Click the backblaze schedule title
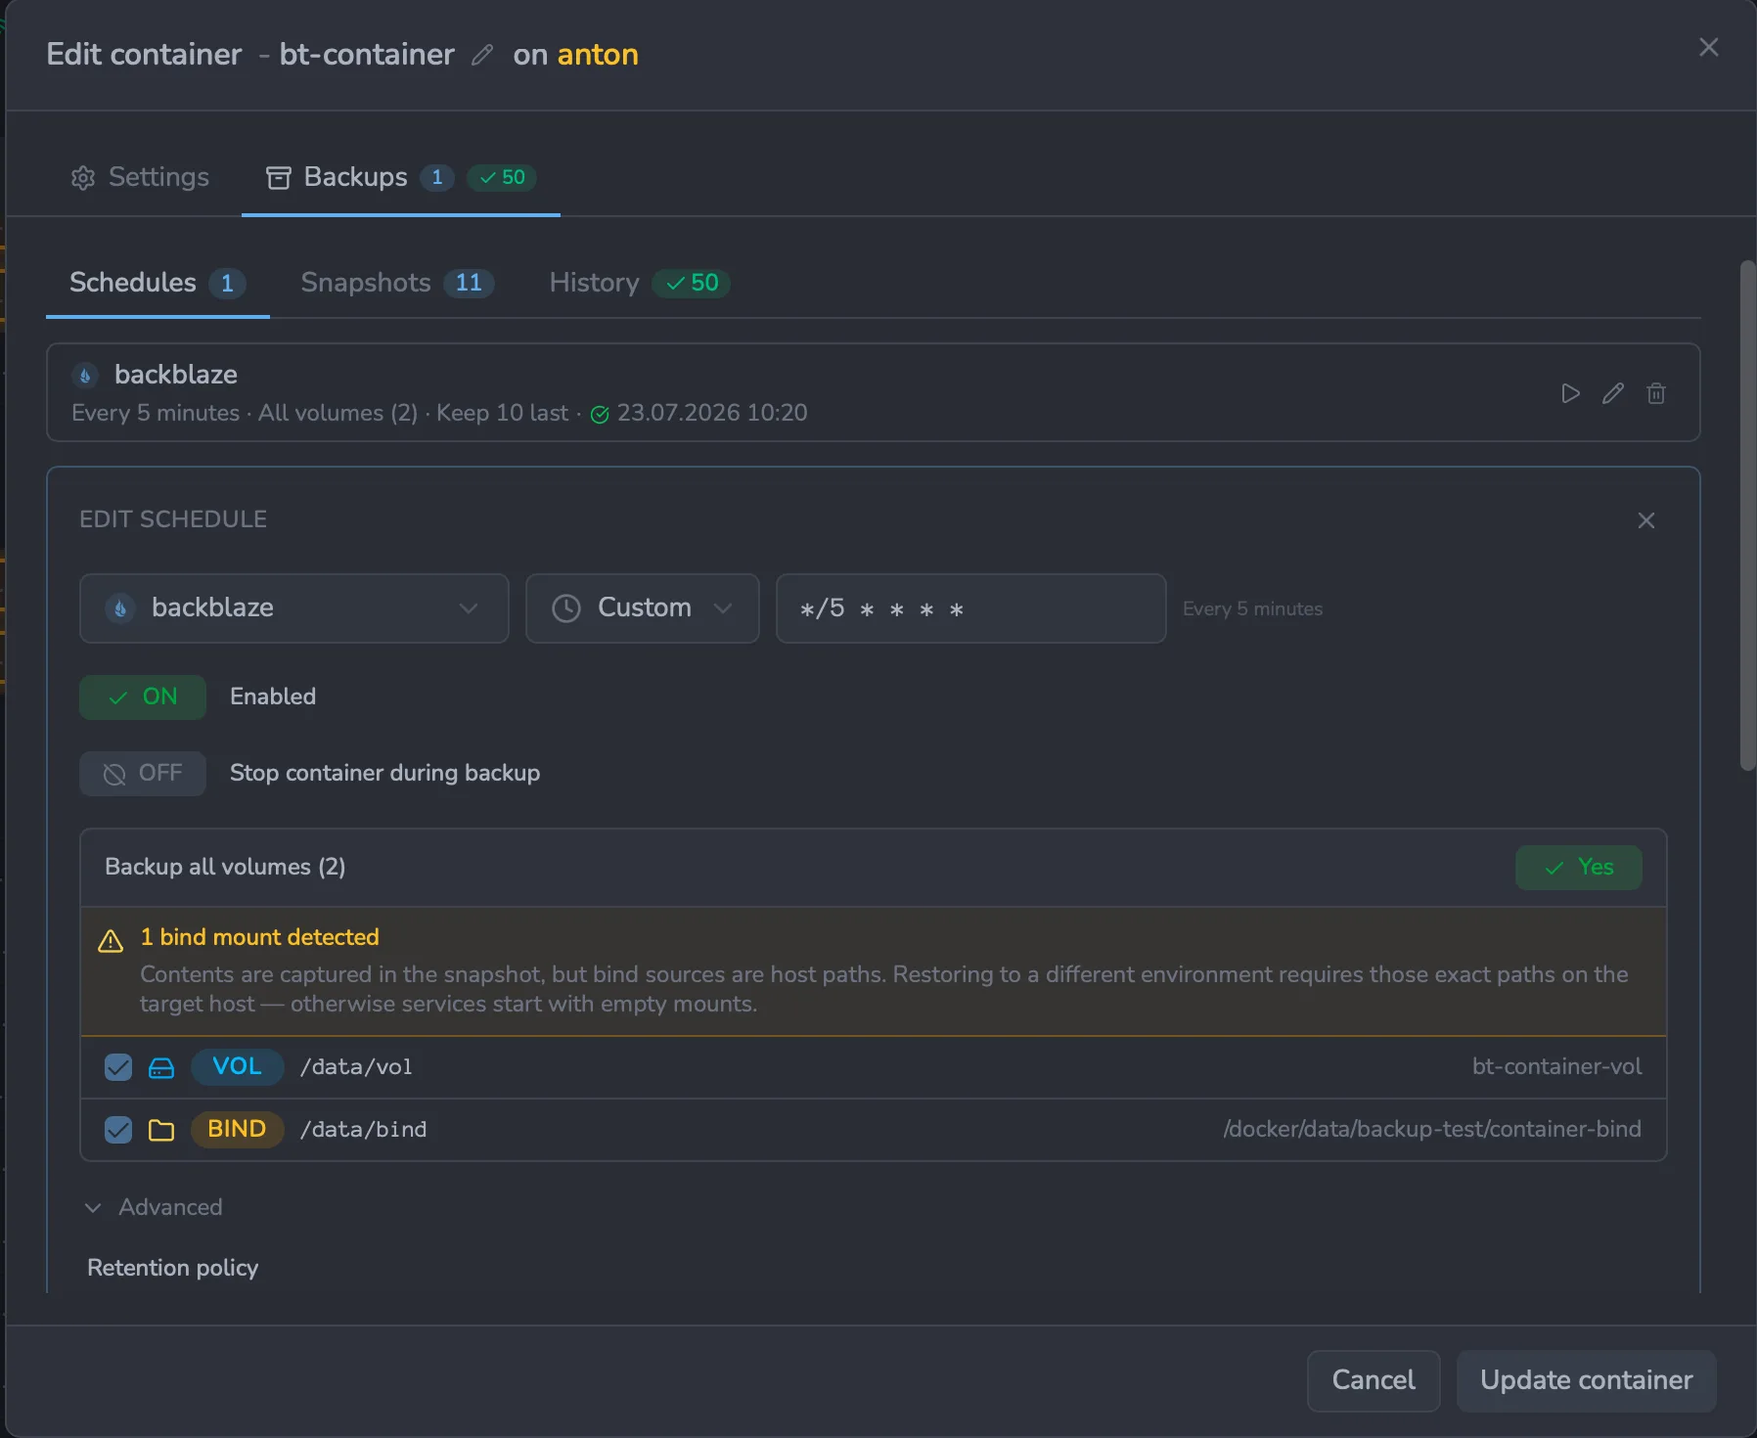The width and height of the screenshot is (1757, 1438). (176, 375)
